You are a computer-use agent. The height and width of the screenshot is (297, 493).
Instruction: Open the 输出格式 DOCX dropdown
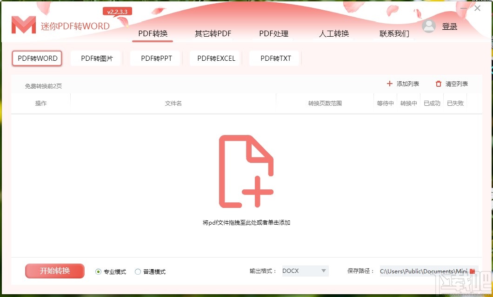(x=305, y=271)
